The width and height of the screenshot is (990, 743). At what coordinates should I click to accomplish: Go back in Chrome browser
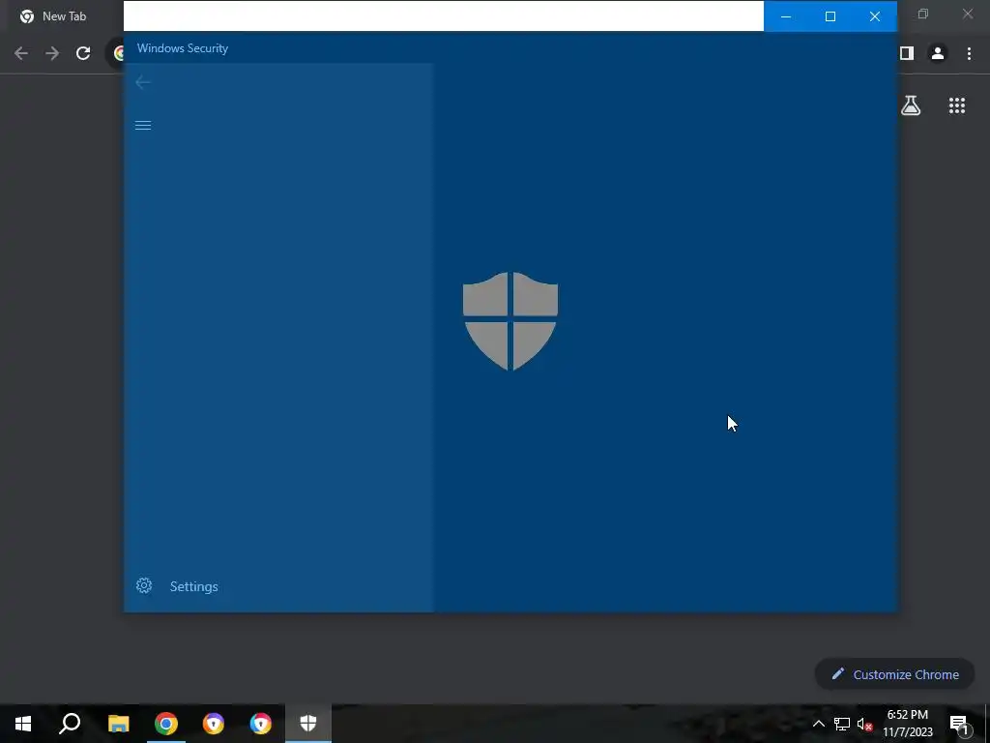click(21, 53)
